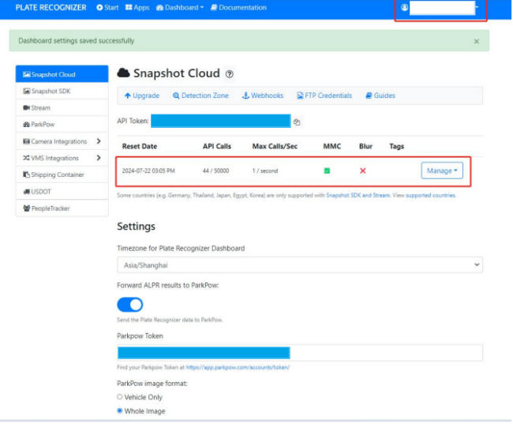Select Vehicle Only image format
The image size is (513, 431).
point(120,397)
